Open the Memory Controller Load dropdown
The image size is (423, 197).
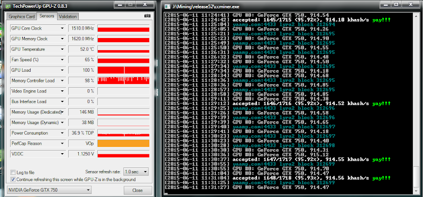click(x=62, y=81)
